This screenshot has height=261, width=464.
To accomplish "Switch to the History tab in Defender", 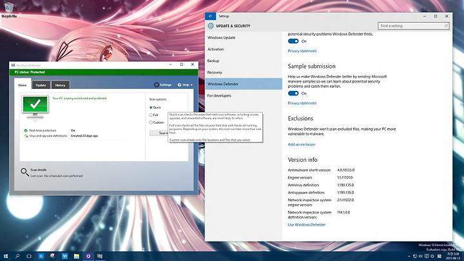I will pyautogui.click(x=60, y=85).
